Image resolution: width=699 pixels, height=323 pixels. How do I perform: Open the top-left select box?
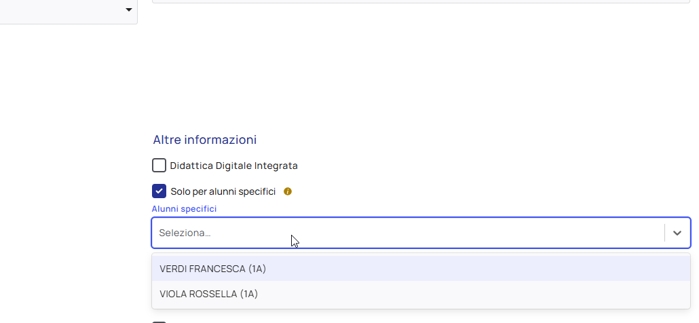[68, 11]
